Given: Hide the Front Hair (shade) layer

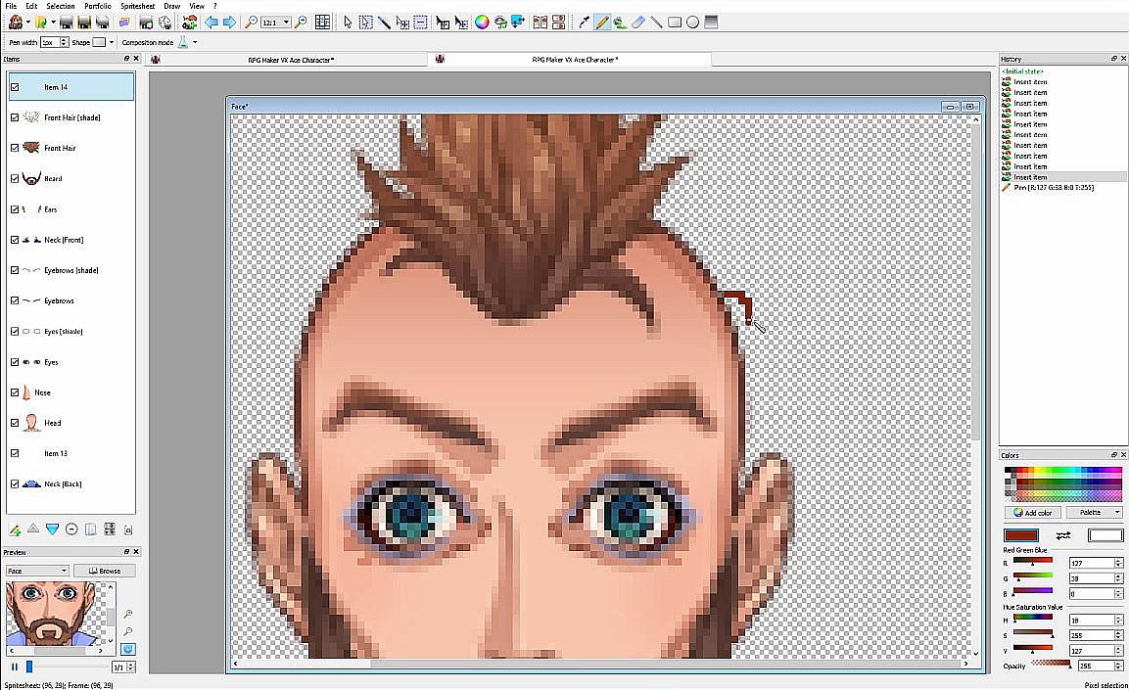Looking at the screenshot, I should (x=15, y=117).
